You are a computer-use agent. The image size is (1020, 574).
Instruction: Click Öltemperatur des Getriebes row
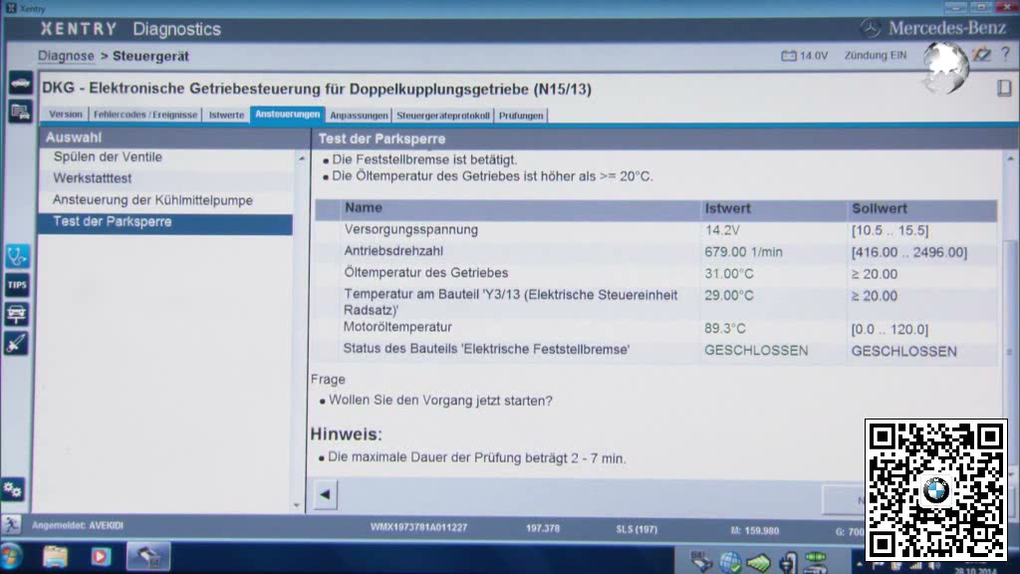pyautogui.click(x=426, y=273)
